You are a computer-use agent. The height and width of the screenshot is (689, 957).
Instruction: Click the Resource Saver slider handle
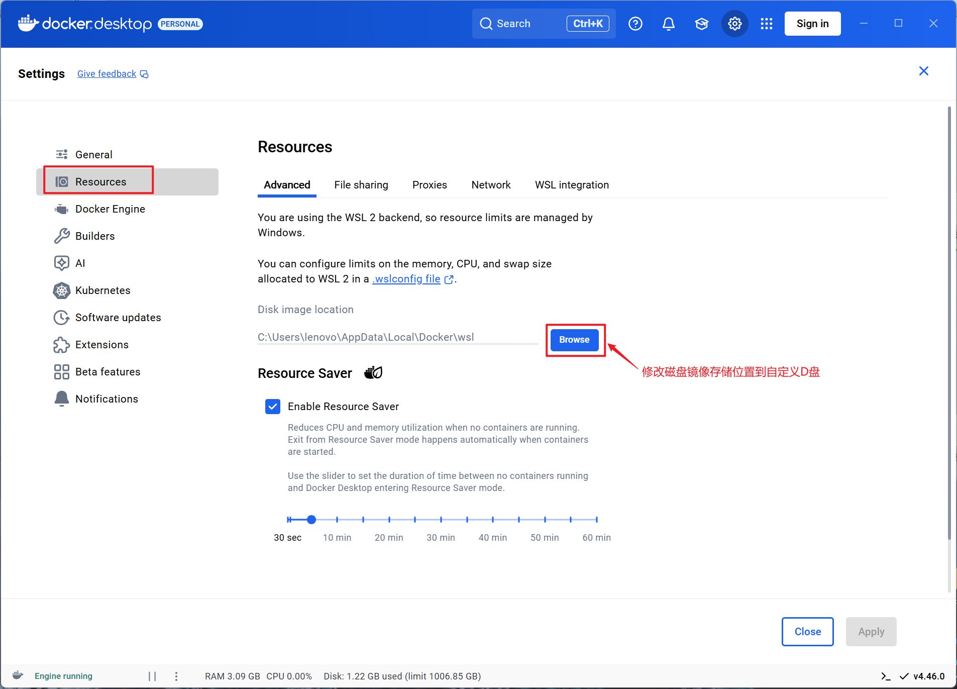[311, 519]
